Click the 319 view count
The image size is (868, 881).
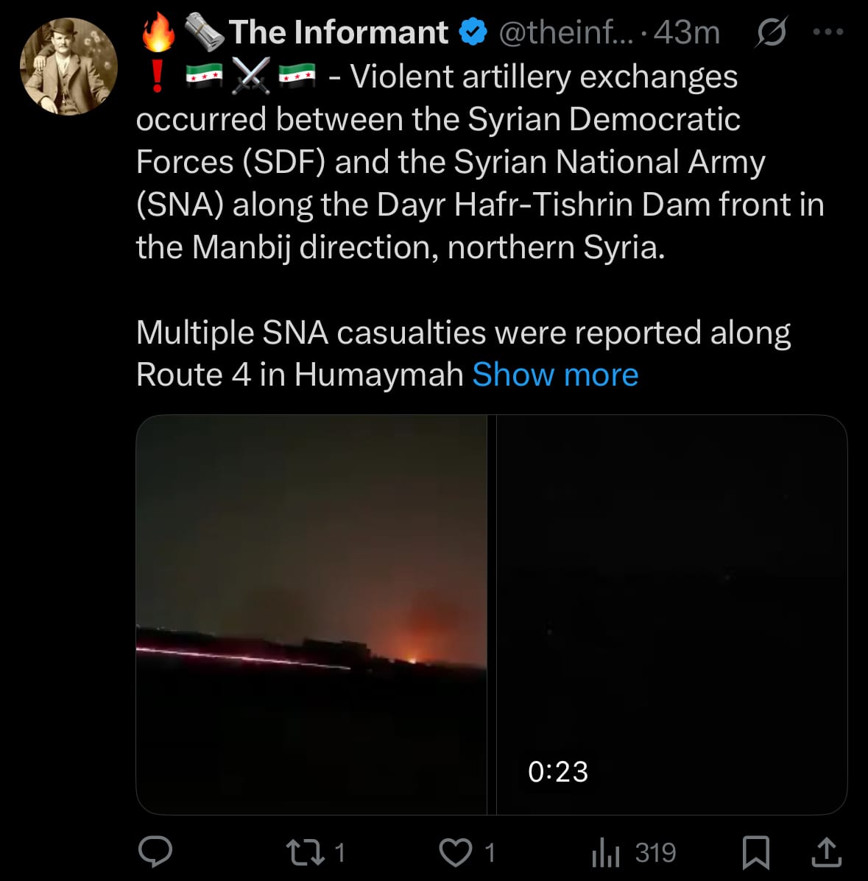pos(655,852)
